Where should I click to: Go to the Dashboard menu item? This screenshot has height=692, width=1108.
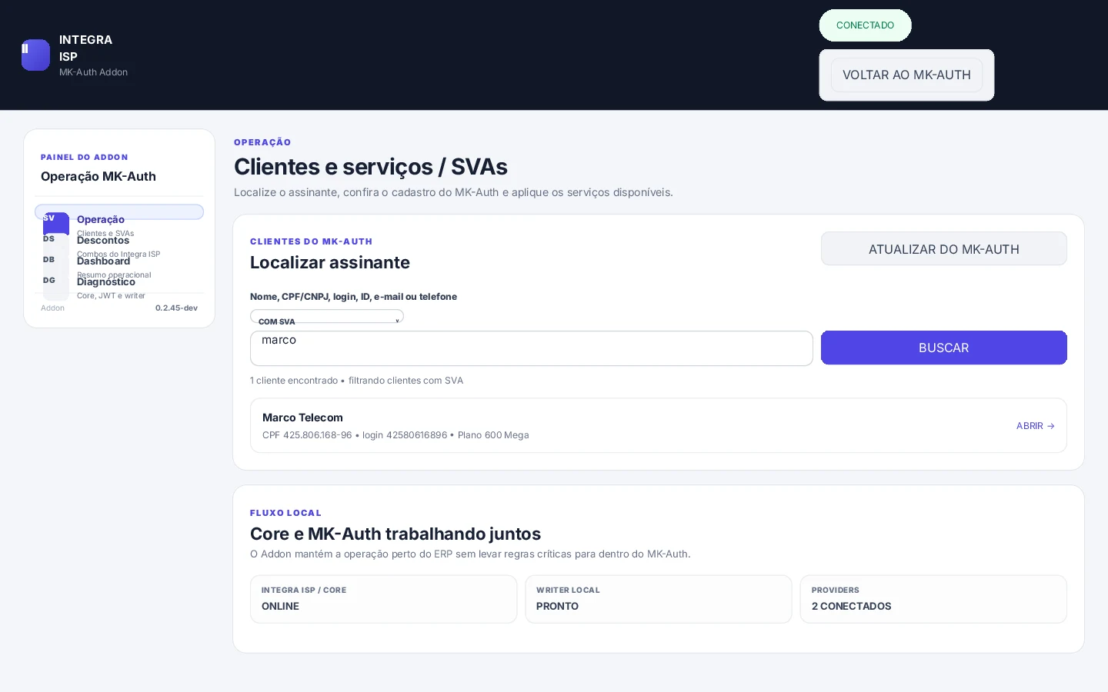pyautogui.click(x=103, y=261)
